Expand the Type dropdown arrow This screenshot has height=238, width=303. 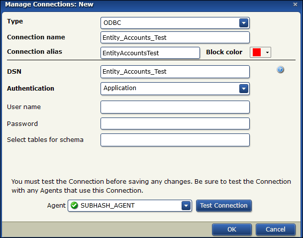[x=243, y=23]
